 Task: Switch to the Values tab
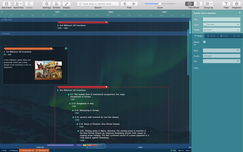[213, 36]
